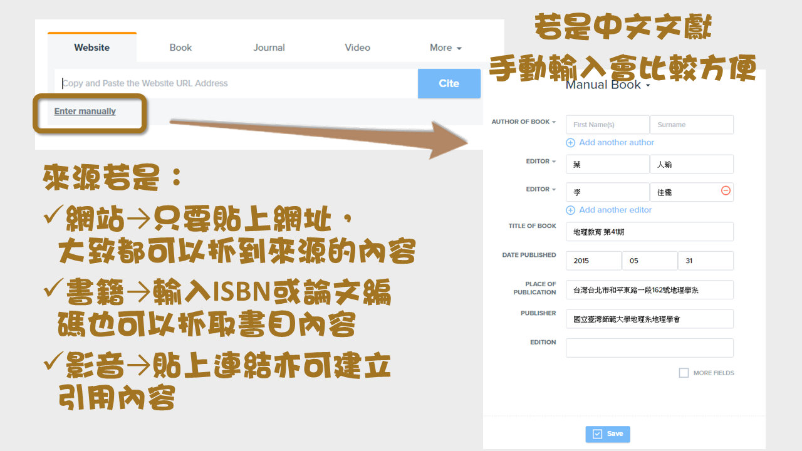Click the Website URL address input
Image resolution: width=802 pixels, height=451 pixels.
(236, 83)
